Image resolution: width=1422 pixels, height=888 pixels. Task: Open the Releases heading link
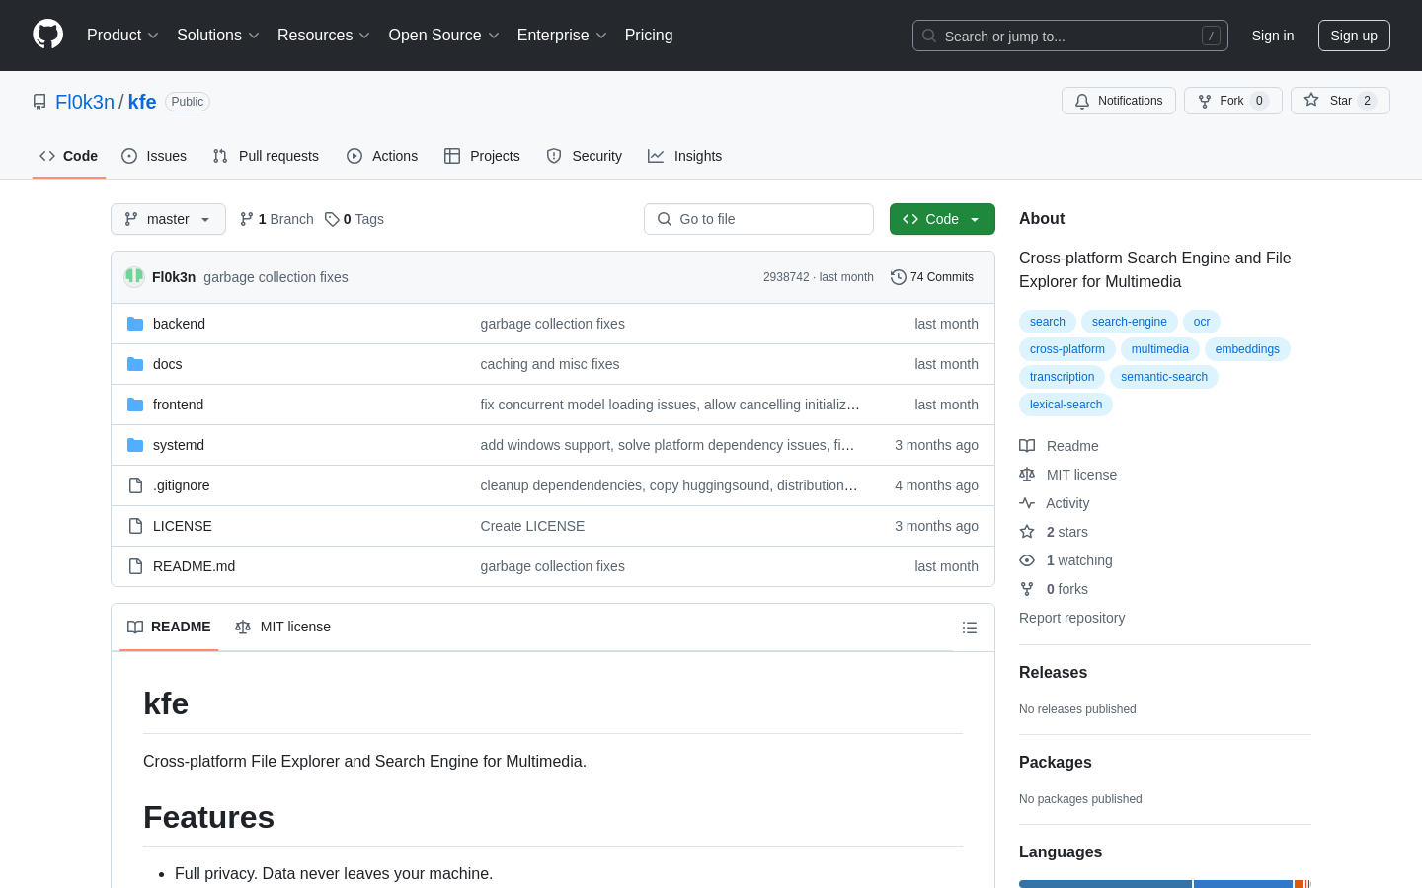[x=1053, y=673]
